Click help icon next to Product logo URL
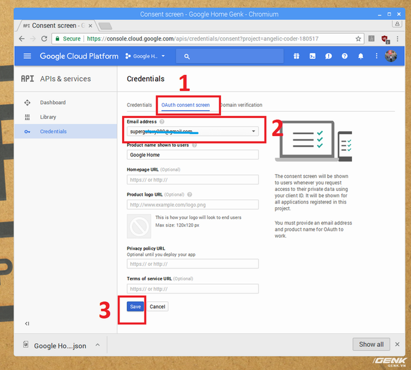The image size is (411, 370). (x=189, y=195)
